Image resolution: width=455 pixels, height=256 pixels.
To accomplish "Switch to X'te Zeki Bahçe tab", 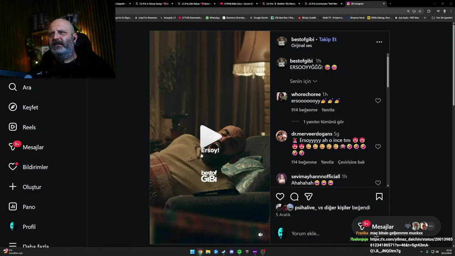I will 196,4.
